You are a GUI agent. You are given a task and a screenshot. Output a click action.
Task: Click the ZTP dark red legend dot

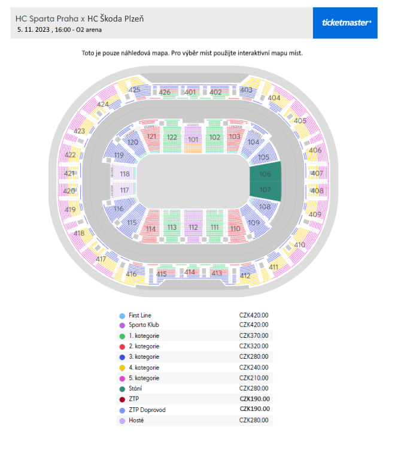(x=122, y=400)
